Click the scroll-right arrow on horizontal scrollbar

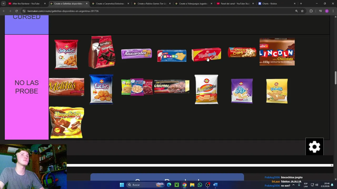click(332, 165)
